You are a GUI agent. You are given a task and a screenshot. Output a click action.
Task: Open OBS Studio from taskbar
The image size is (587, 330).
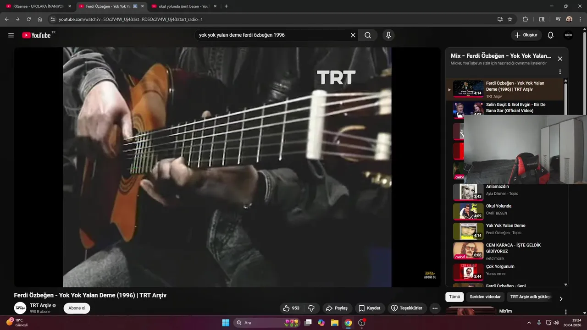click(362, 323)
